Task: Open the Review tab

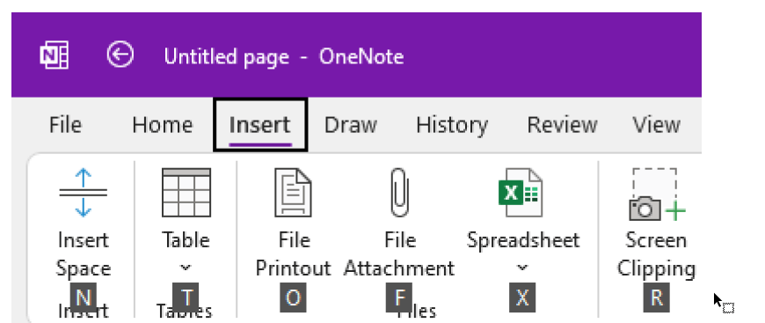Action: pyautogui.click(x=562, y=125)
